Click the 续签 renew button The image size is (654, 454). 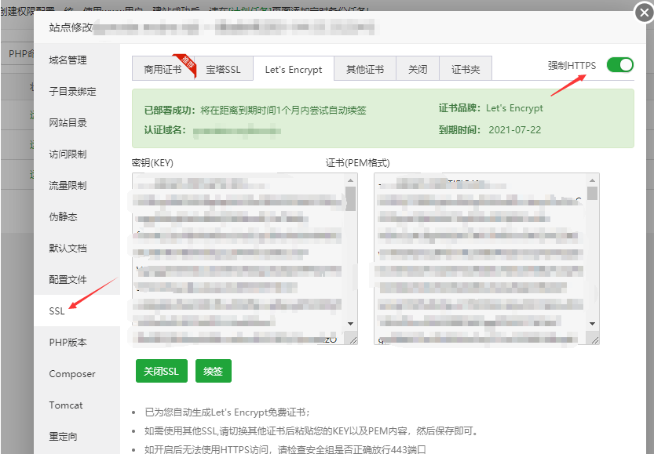point(213,371)
